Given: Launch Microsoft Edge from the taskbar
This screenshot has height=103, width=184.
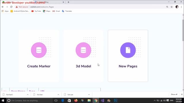Looking at the screenshot, I should 63,100.
